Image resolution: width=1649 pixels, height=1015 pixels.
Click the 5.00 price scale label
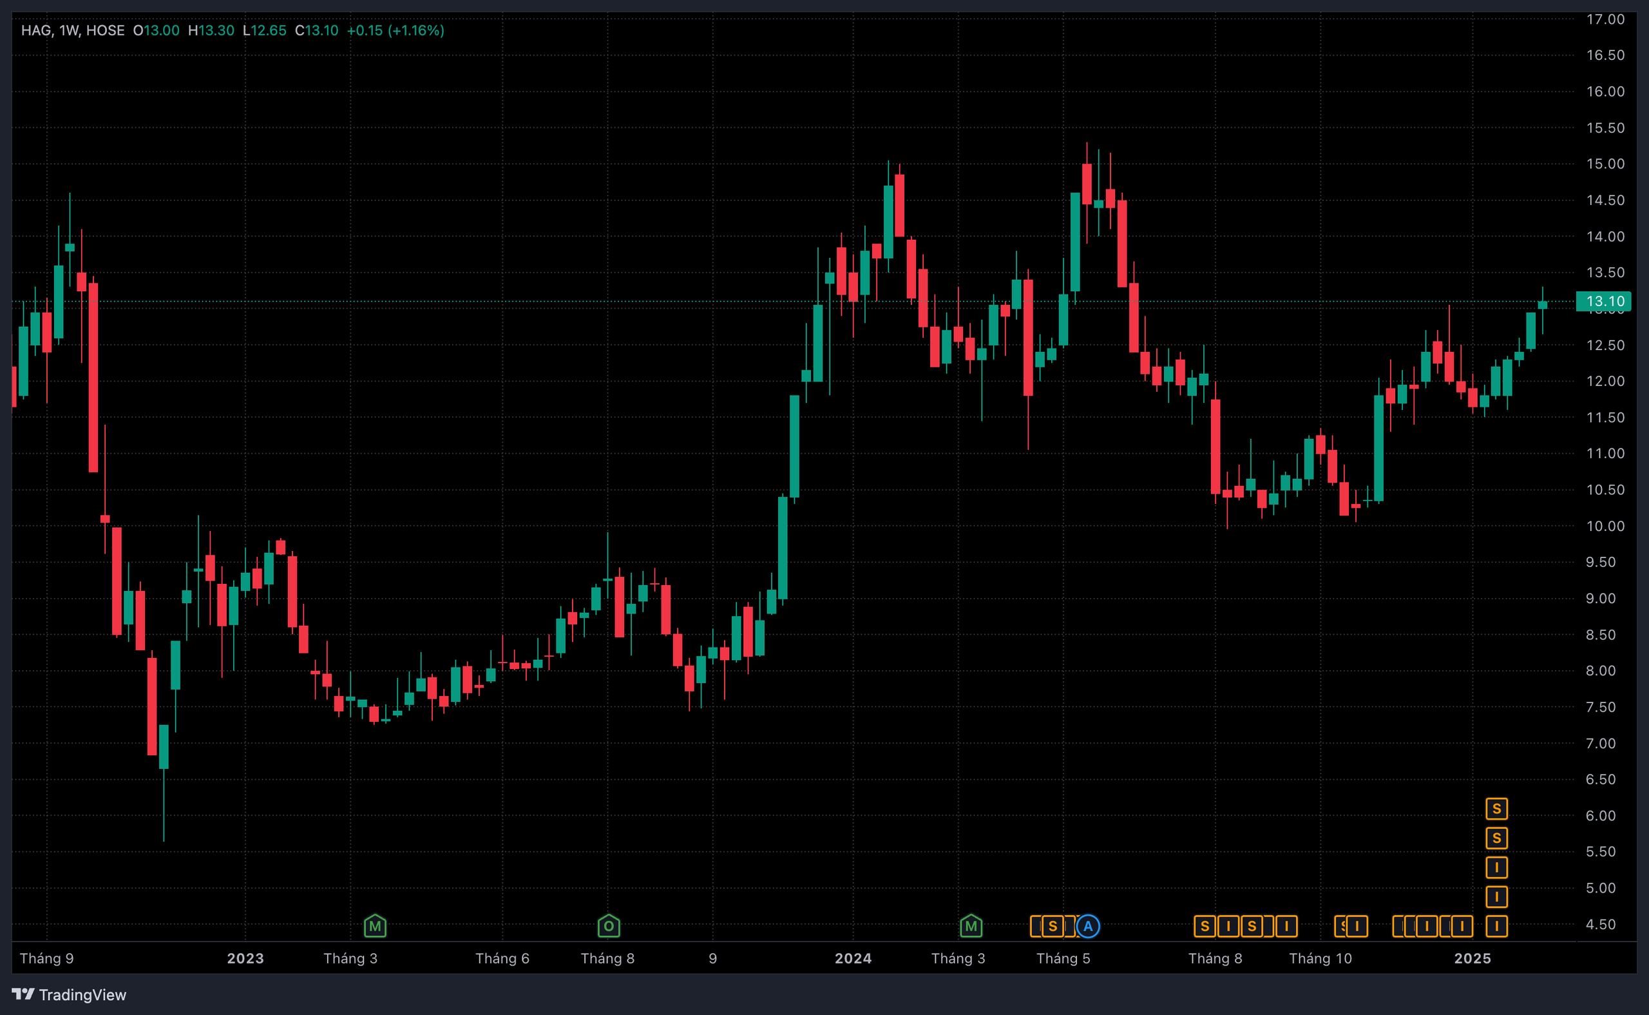1601,888
